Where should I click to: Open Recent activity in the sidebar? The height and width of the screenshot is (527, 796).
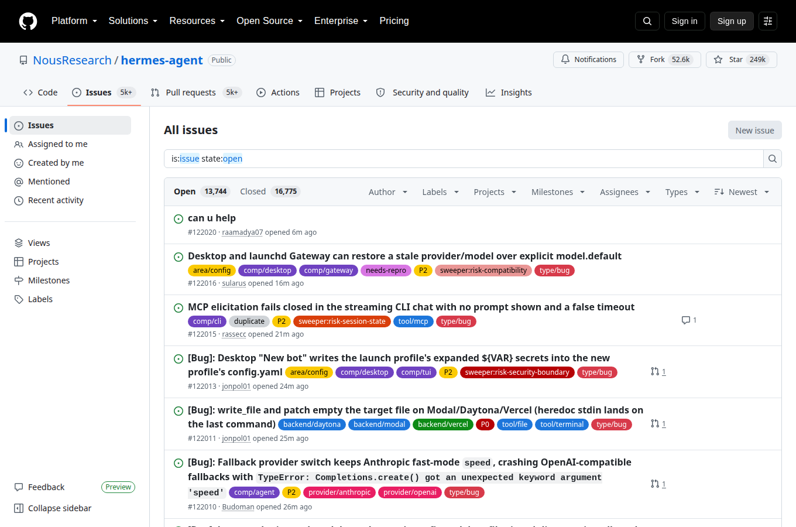point(70,200)
